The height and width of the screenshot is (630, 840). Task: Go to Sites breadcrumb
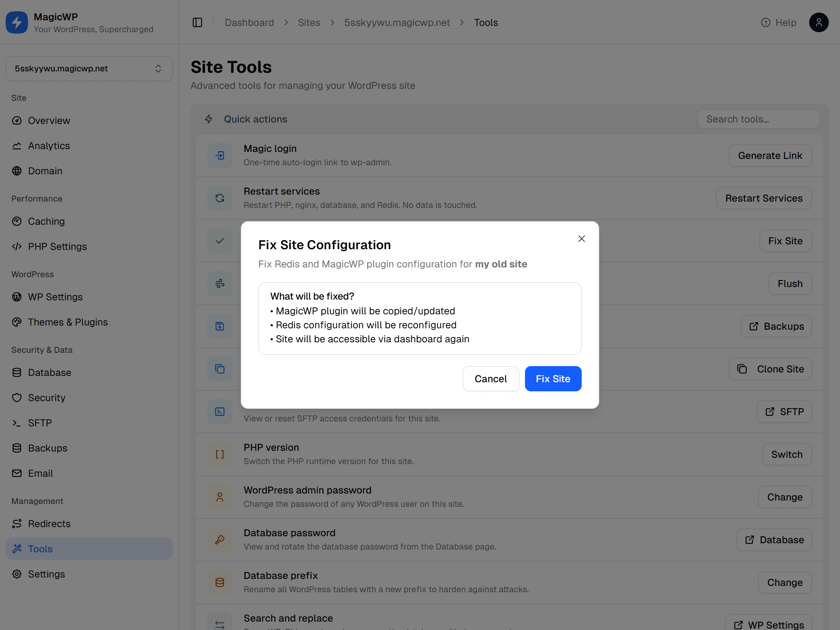(x=309, y=22)
